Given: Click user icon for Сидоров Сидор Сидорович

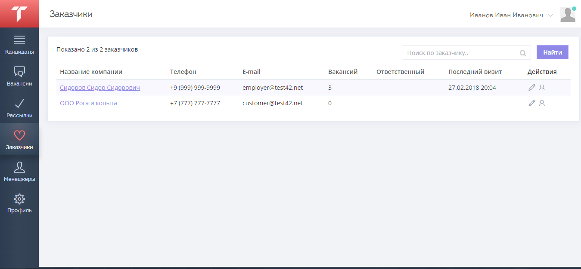Looking at the screenshot, I should point(542,88).
